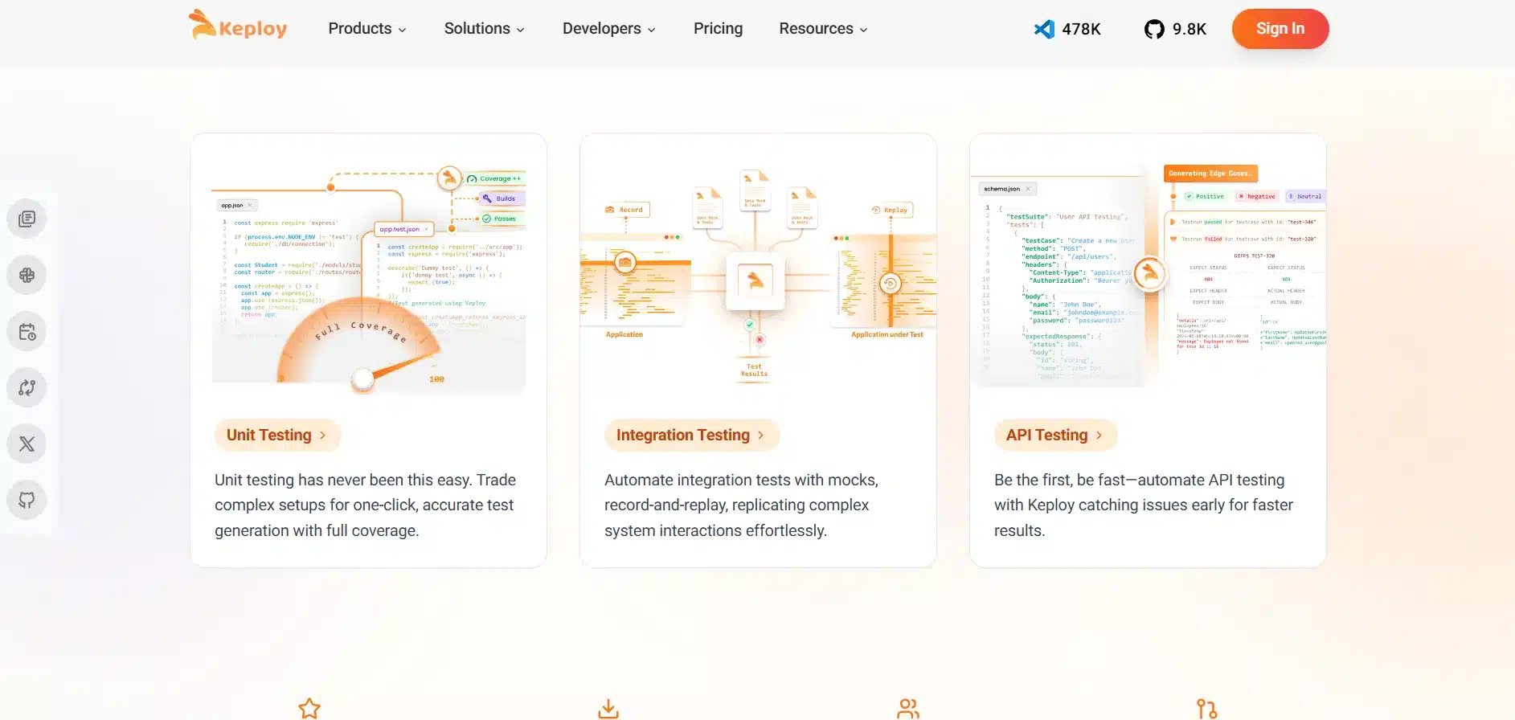Click the GitHub icon beside 9.8K
1515x720 pixels.
1154,29
